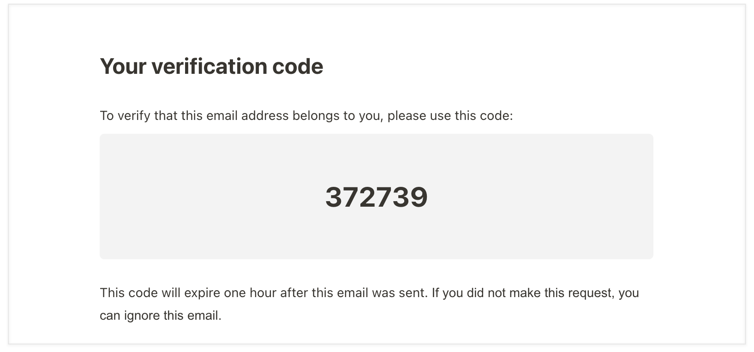The image size is (754, 352).
Task: Click the word "code" in the heading
Action: [298, 66]
